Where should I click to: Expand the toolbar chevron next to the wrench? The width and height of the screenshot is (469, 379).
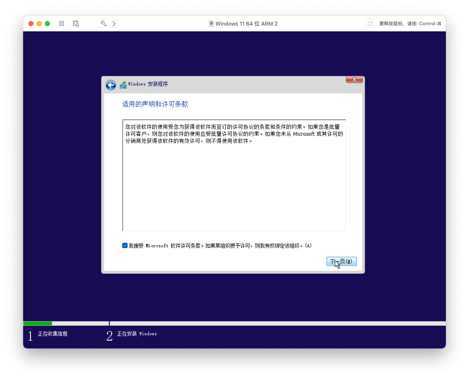click(x=114, y=24)
